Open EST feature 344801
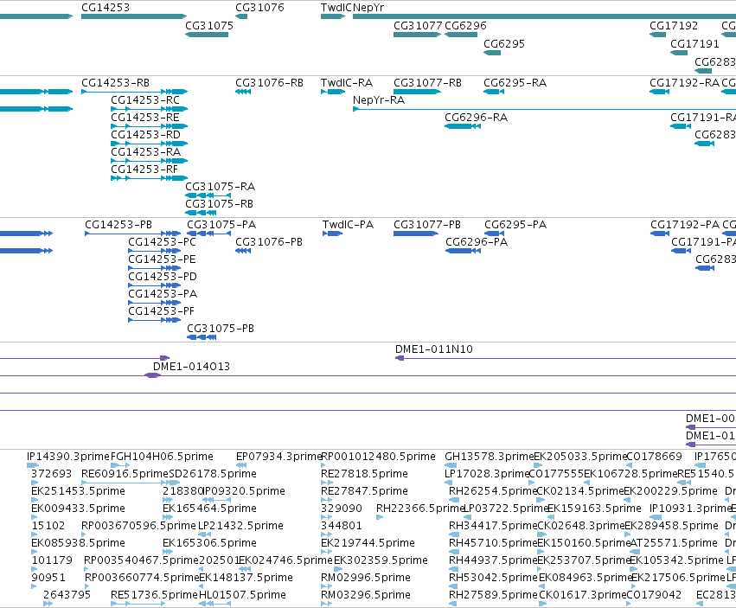Image resolution: width=736 pixels, height=608 pixels. pos(342,526)
